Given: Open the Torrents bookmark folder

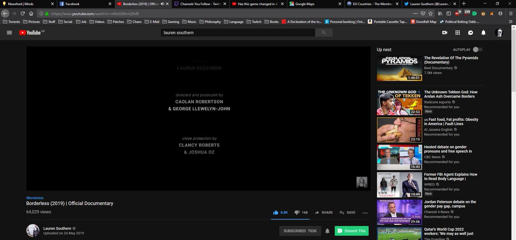Looking at the screenshot, I should click(11, 22).
